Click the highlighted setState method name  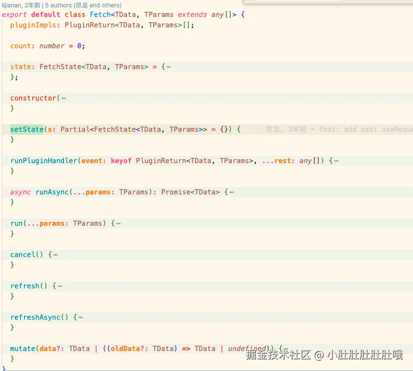click(x=27, y=129)
